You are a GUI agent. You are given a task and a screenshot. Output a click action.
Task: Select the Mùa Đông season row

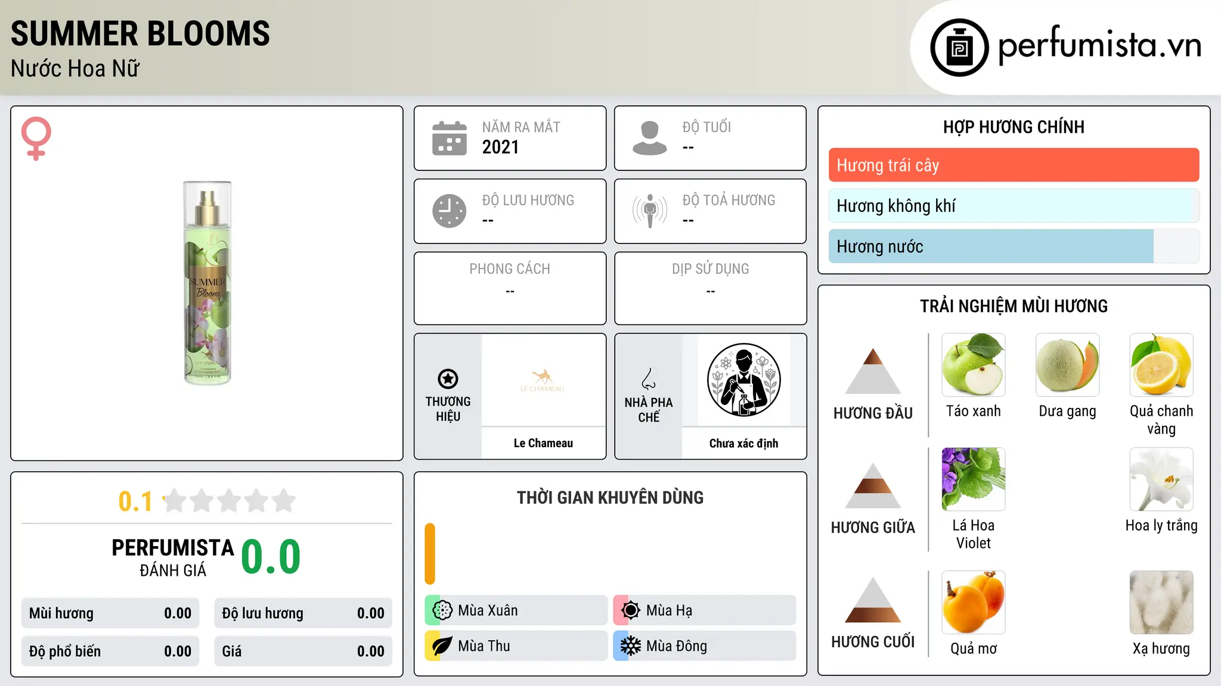pos(705,646)
